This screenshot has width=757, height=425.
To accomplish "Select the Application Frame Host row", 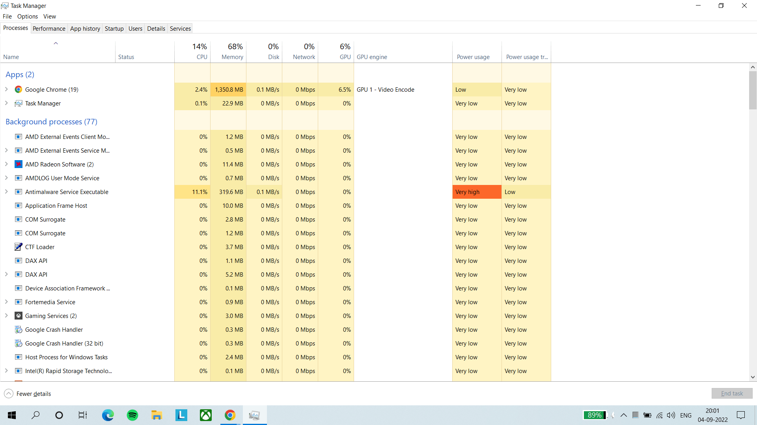I will click(x=56, y=206).
